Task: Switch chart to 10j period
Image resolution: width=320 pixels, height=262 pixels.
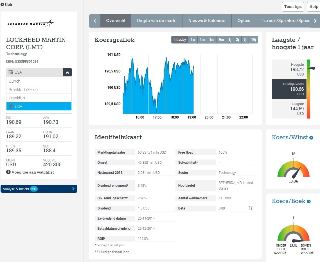Action: pos(253,40)
